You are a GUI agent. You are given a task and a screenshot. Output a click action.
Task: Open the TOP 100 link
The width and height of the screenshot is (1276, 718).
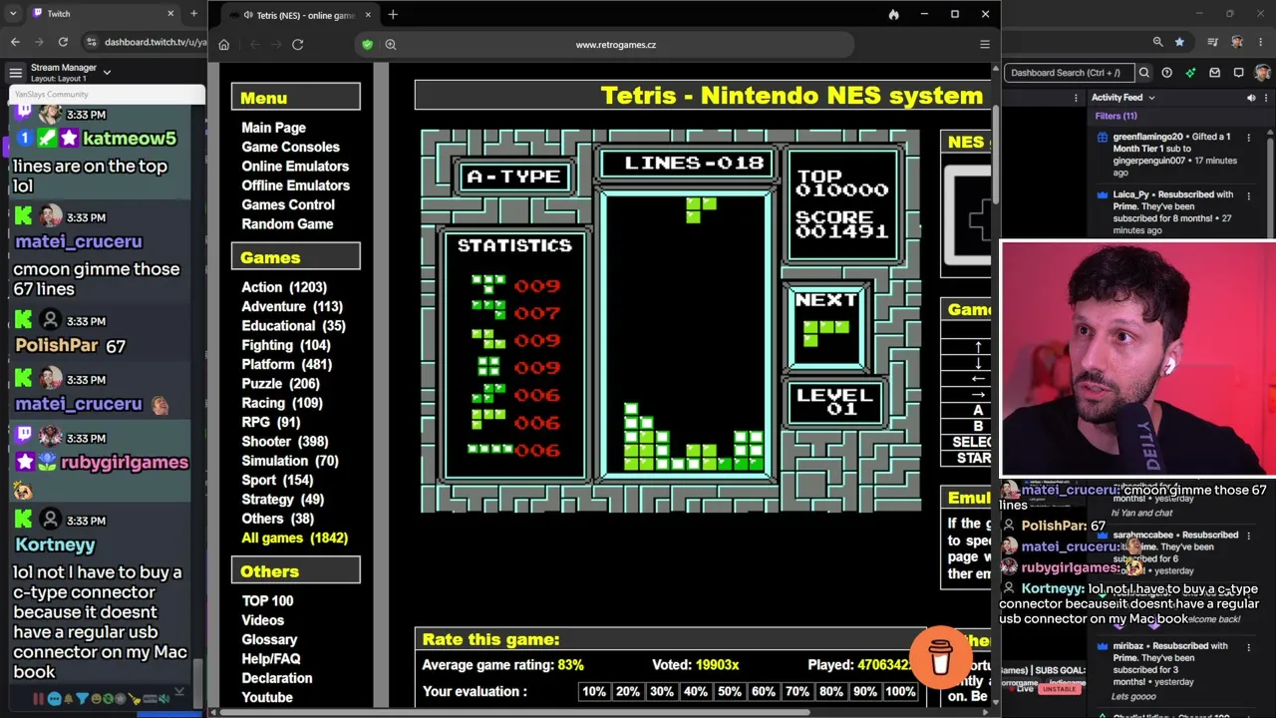267,600
